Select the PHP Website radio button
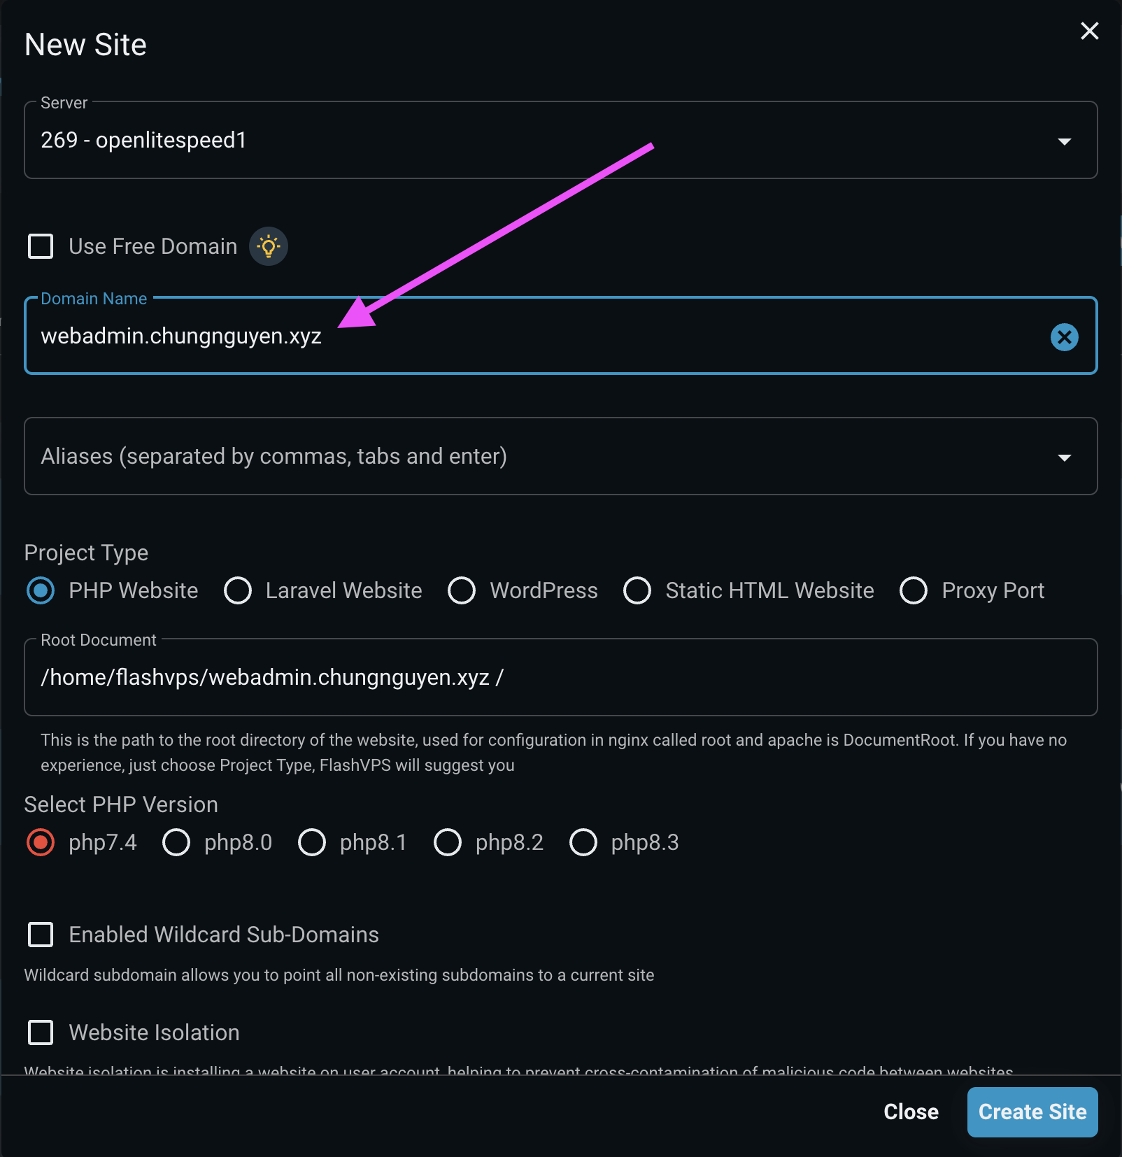This screenshot has height=1157, width=1122. (41, 590)
